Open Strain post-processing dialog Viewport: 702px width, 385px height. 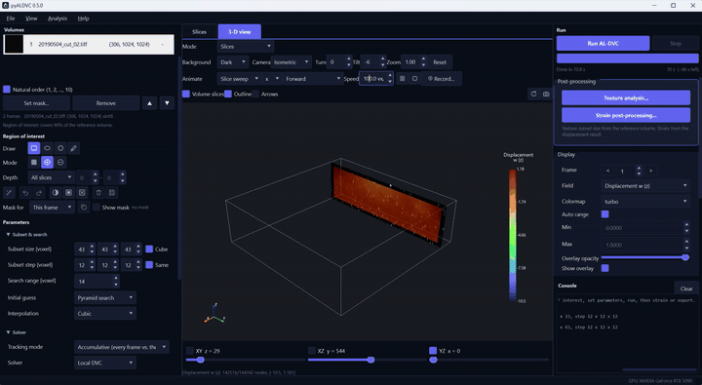click(625, 115)
